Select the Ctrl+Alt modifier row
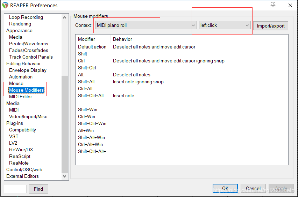Image resolution: width=298 pixels, height=197 pixels. 182,89
